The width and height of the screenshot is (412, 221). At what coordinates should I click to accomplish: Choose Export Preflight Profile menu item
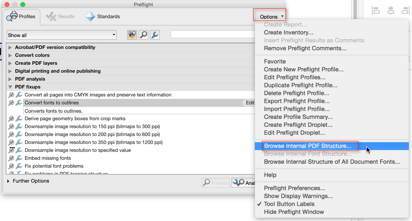point(331,101)
